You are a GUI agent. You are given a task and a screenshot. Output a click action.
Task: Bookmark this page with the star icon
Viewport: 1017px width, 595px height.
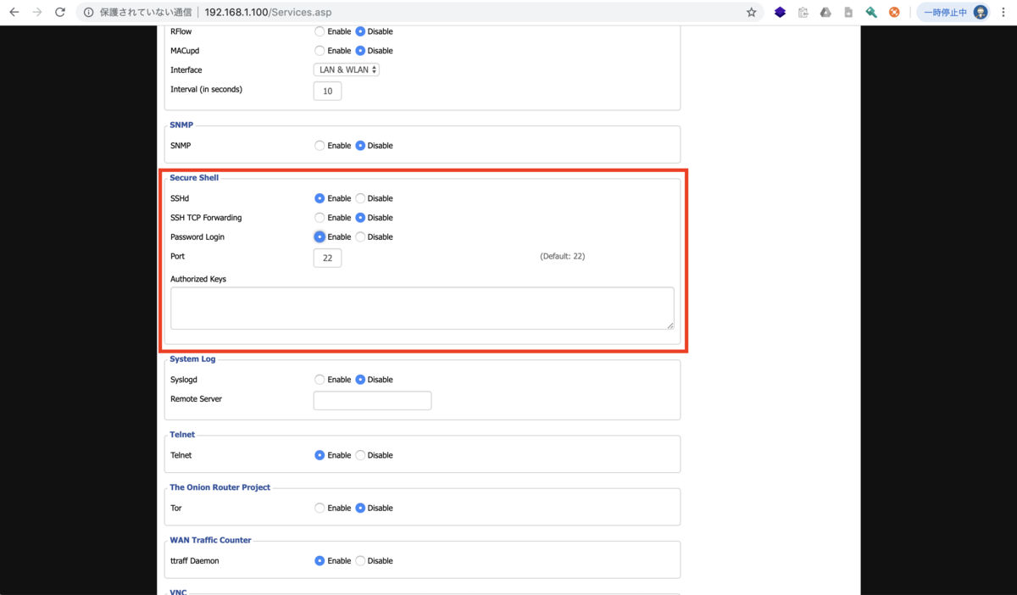point(751,13)
